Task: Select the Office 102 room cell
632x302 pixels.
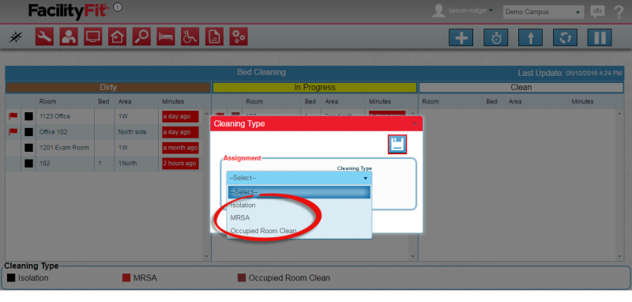Action: click(66, 132)
